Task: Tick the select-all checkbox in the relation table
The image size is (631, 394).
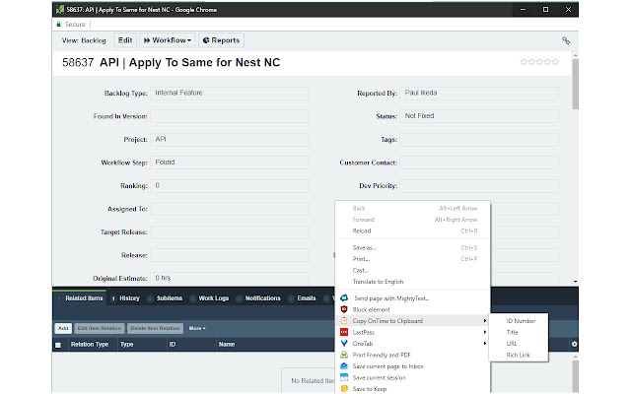Action: [58, 345]
